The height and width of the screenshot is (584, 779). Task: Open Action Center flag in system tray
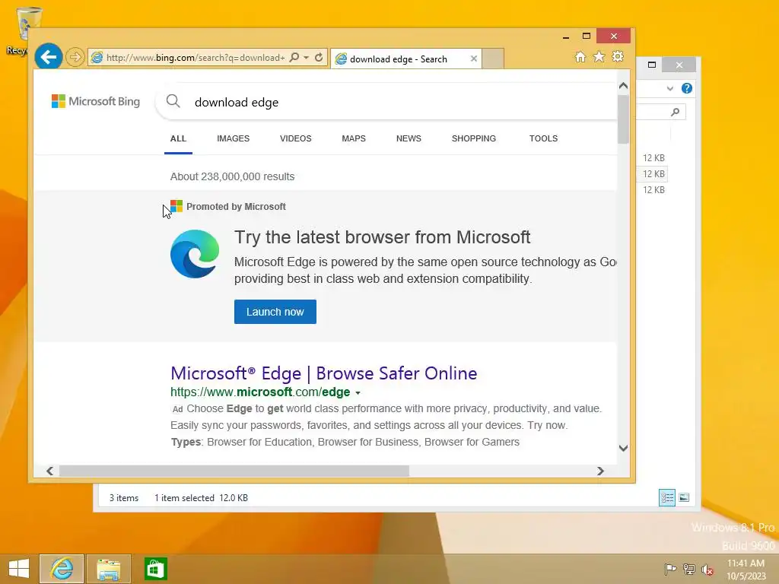point(670,569)
